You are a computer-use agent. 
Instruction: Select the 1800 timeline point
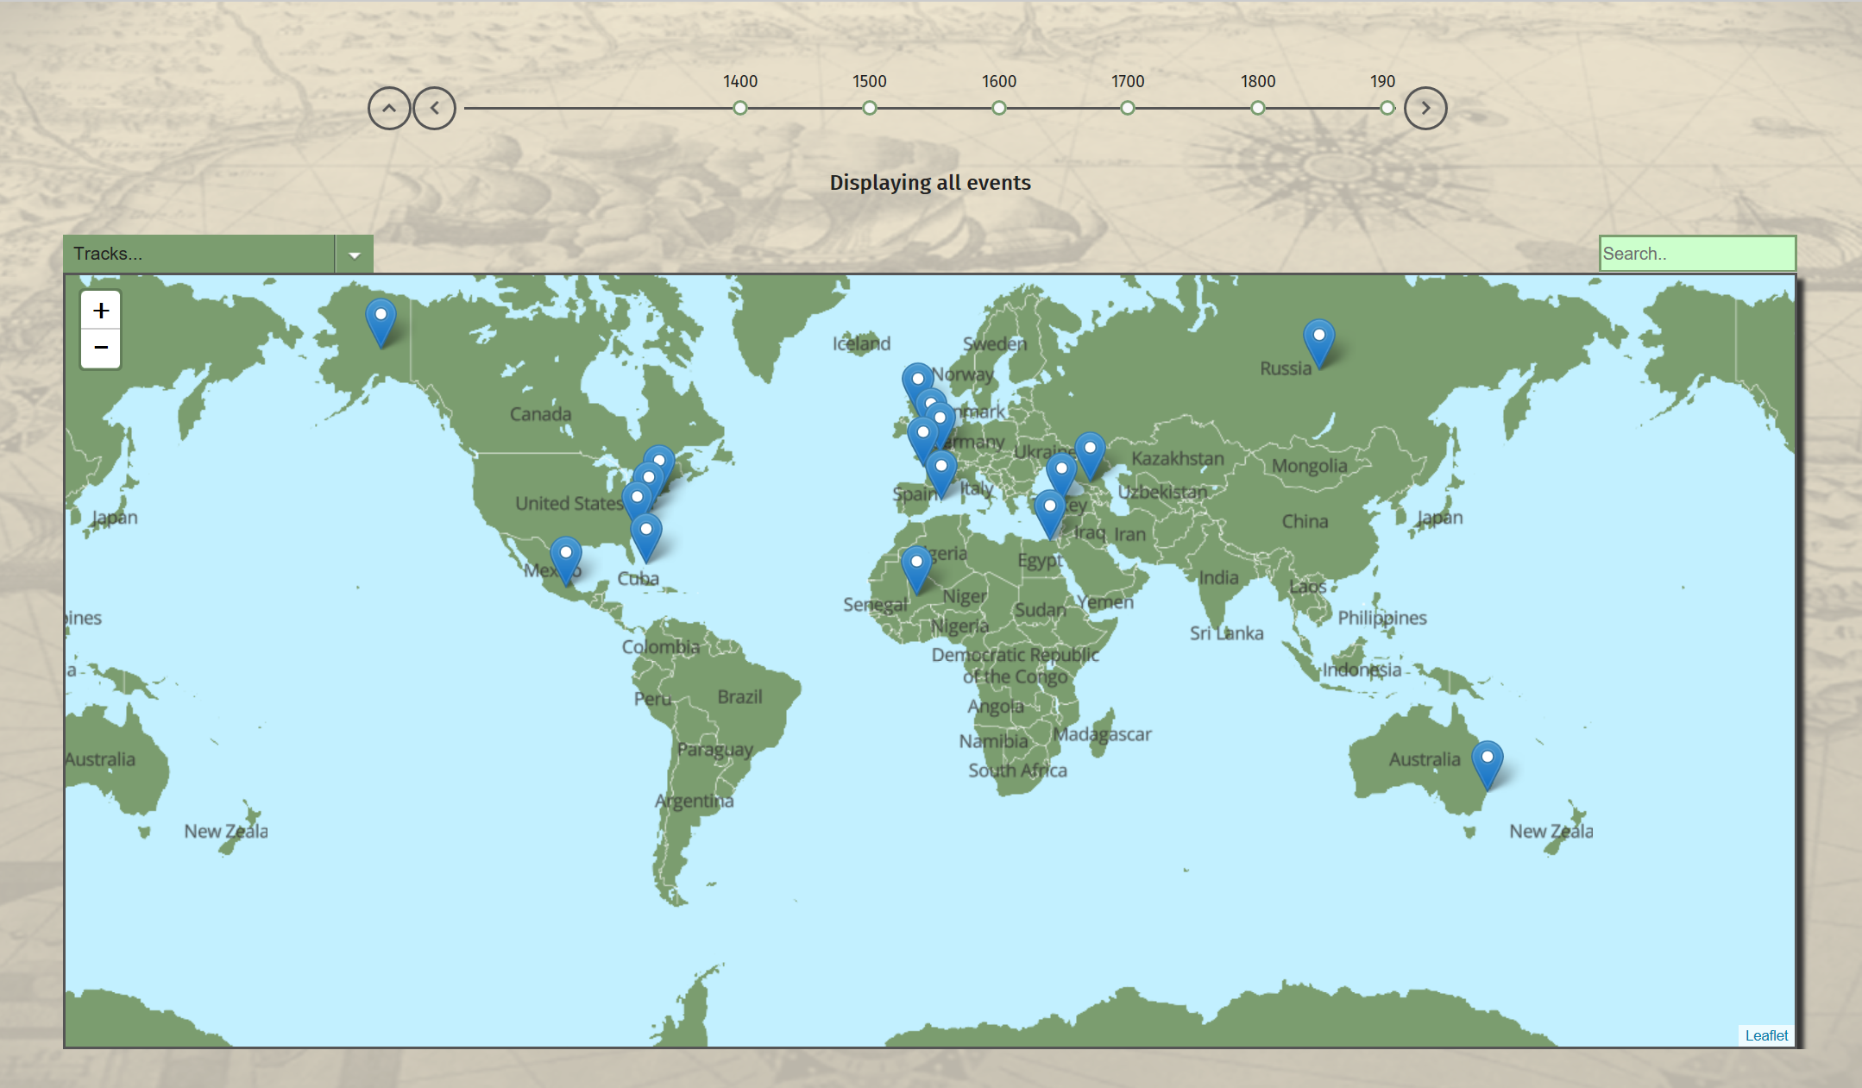click(1258, 109)
